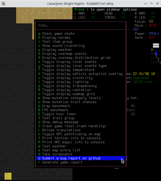Select Submit a bug report on github
Screen dimensions: 161x181
coord(80,158)
